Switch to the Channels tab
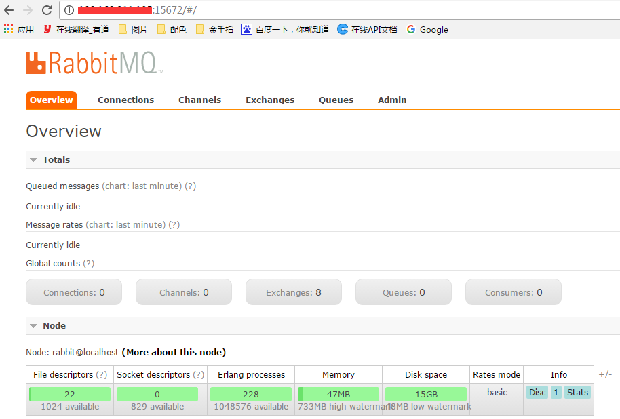Image resolution: width=620 pixels, height=419 pixels. click(x=199, y=100)
